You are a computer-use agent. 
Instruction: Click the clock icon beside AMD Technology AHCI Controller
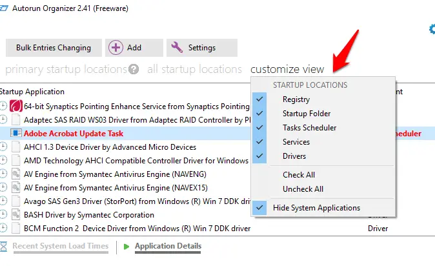point(3,160)
